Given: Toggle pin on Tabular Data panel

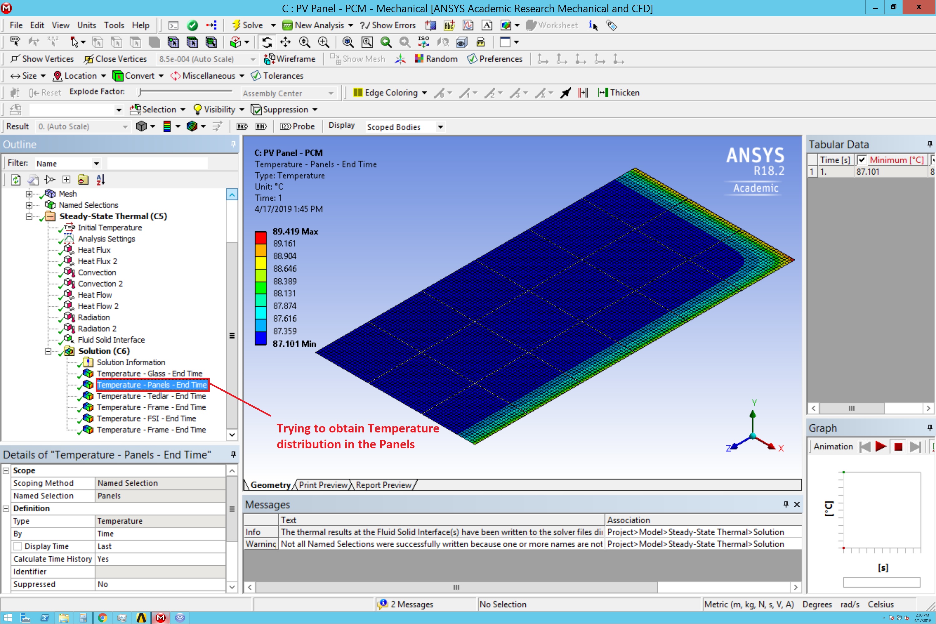Looking at the screenshot, I should coord(930,144).
